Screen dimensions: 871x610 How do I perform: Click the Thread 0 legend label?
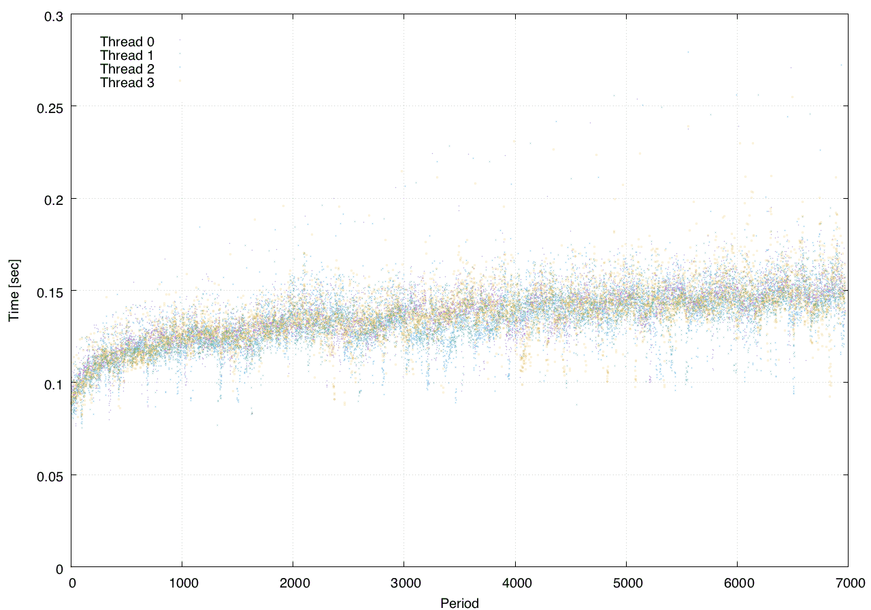pyautogui.click(x=127, y=42)
